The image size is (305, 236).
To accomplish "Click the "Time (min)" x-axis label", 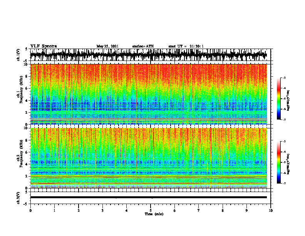I will click(x=154, y=214).
